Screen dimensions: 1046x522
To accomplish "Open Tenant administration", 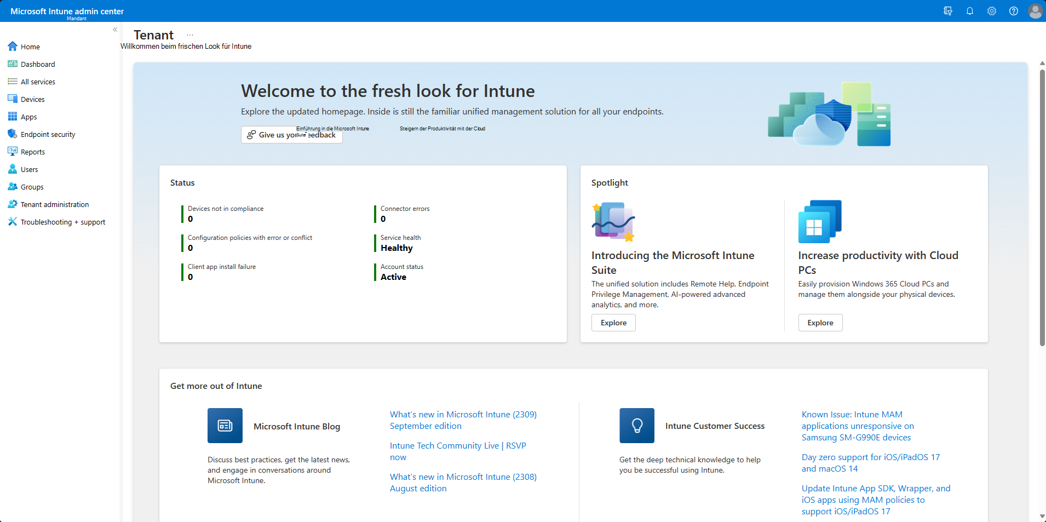I will click(55, 204).
